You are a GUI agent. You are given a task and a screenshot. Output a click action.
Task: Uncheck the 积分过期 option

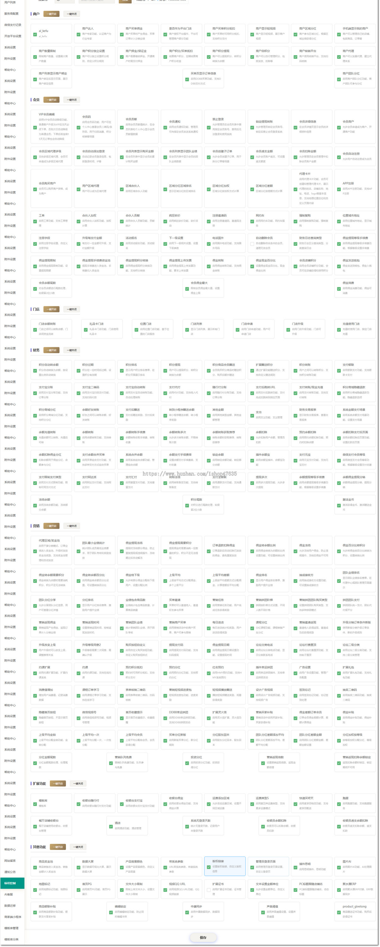pos(79,370)
